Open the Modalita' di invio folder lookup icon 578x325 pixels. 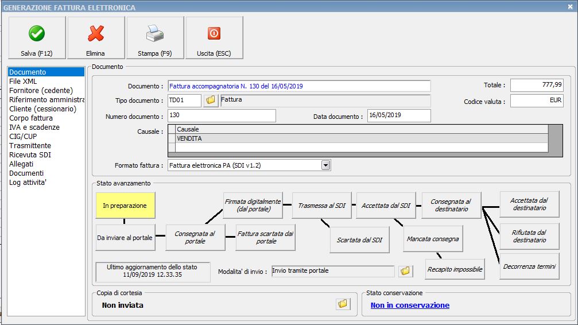tap(405, 271)
